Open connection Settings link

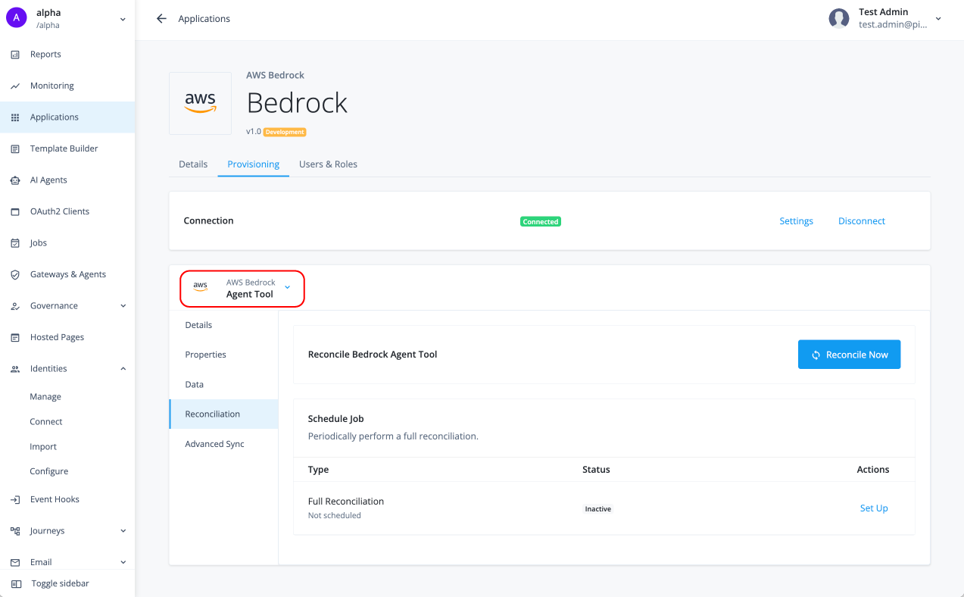[796, 221]
